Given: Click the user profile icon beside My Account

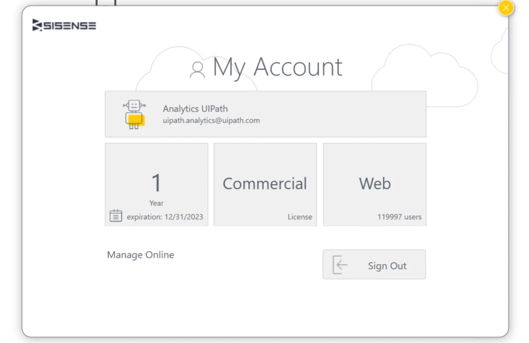Looking at the screenshot, I should [197, 70].
